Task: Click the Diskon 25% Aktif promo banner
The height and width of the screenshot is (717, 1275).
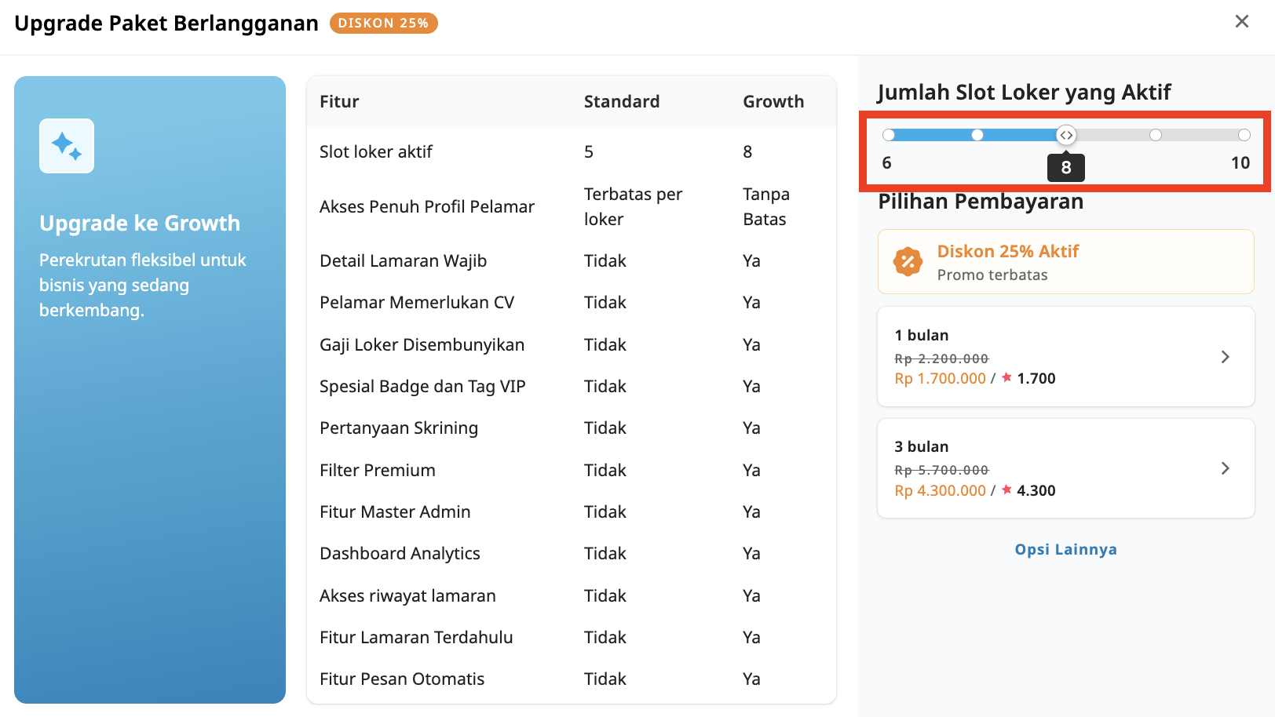Action: coord(1065,261)
